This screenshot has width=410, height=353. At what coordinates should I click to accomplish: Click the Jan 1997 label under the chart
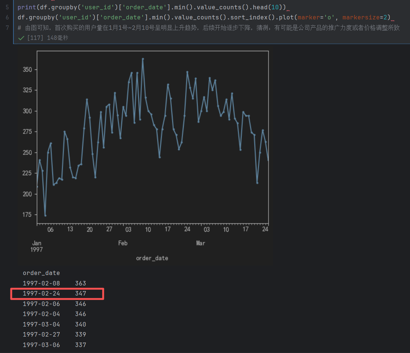(37, 246)
